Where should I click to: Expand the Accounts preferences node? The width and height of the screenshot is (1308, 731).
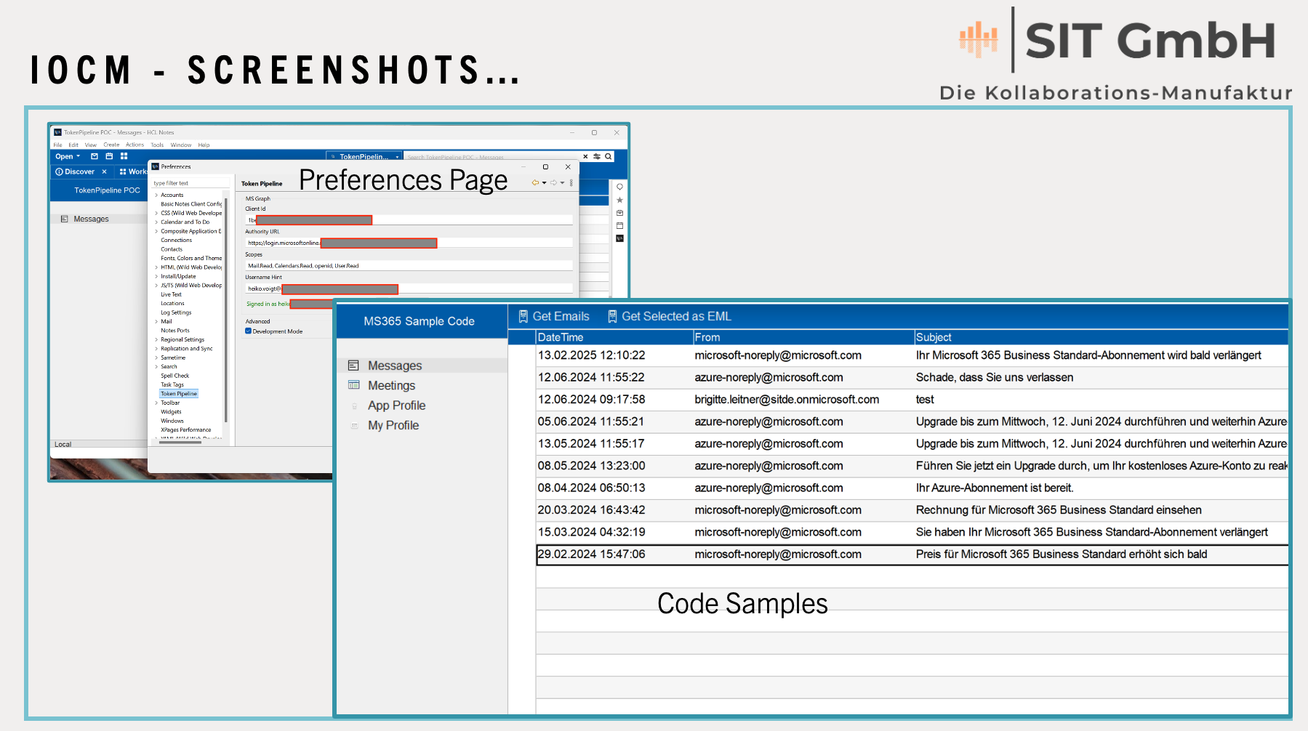tap(156, 195)
